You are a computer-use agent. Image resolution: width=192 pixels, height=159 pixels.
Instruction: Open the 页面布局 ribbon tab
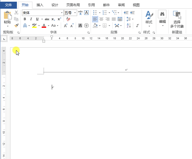coord(73,5)
